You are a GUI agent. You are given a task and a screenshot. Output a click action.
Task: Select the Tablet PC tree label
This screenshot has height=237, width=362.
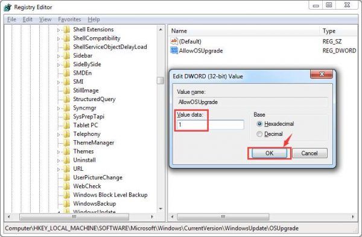tap(86, 125)
